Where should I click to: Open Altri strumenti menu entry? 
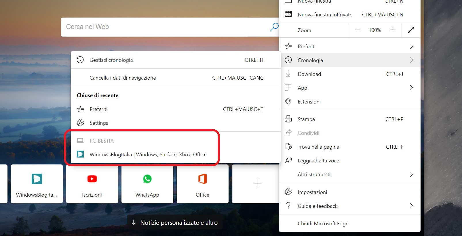point(350,174)
